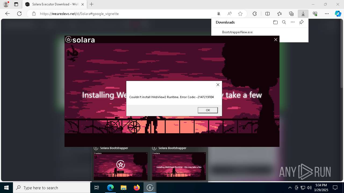Add this page to favorites star
Viewport: 344px width, 193px height.
click(x=240, y=14)
